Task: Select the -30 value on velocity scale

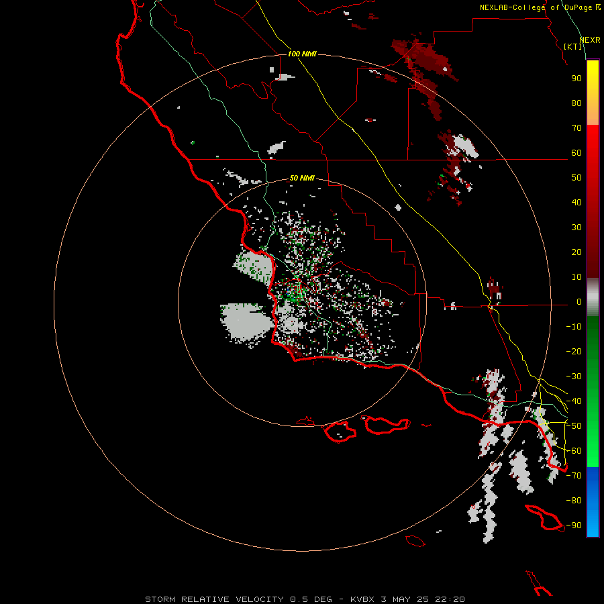Action: click(x=574, y=376)
